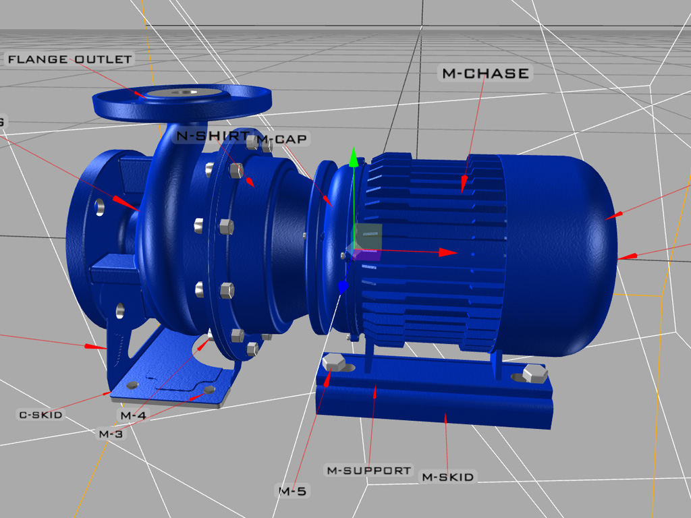This screenshot has height=518, width=691.
Task: Click the C-SKID annotation tag
Action: click(x=42, y=415)
